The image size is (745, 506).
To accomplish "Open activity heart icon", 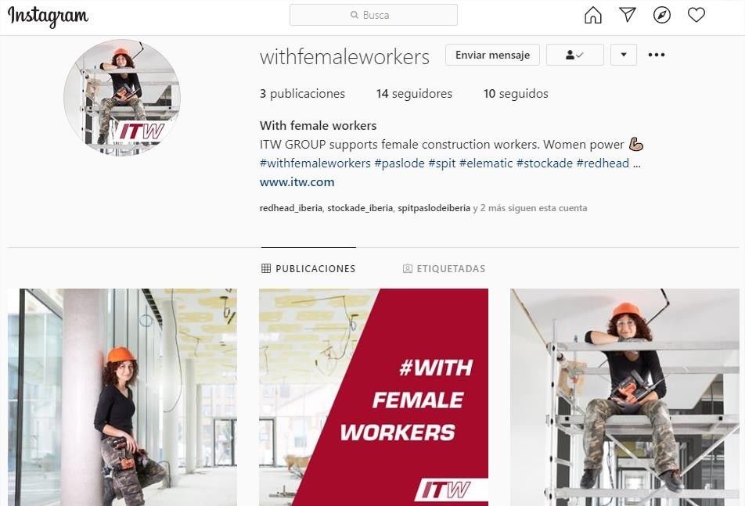I will pos(696,15).
